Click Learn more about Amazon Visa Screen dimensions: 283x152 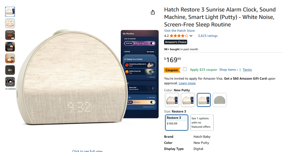(187, 83)
